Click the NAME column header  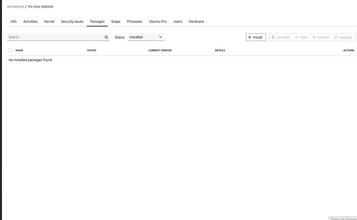point(19,50)
